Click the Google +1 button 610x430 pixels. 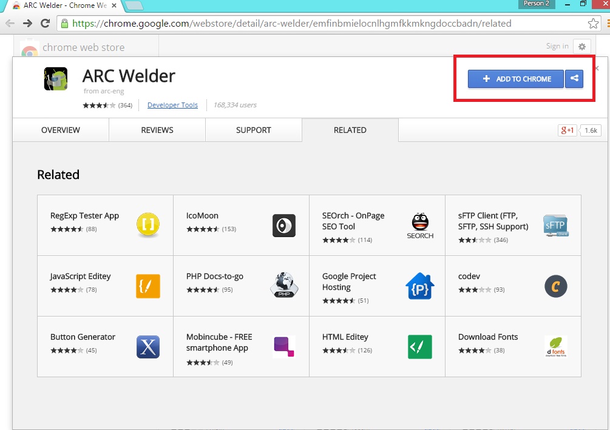[x=567, y=130]
